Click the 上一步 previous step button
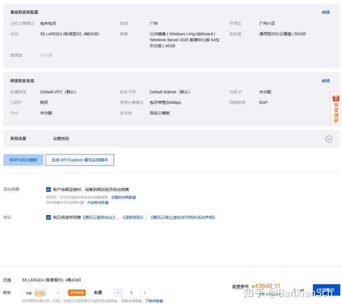342x307 pixels. point(298,290)
